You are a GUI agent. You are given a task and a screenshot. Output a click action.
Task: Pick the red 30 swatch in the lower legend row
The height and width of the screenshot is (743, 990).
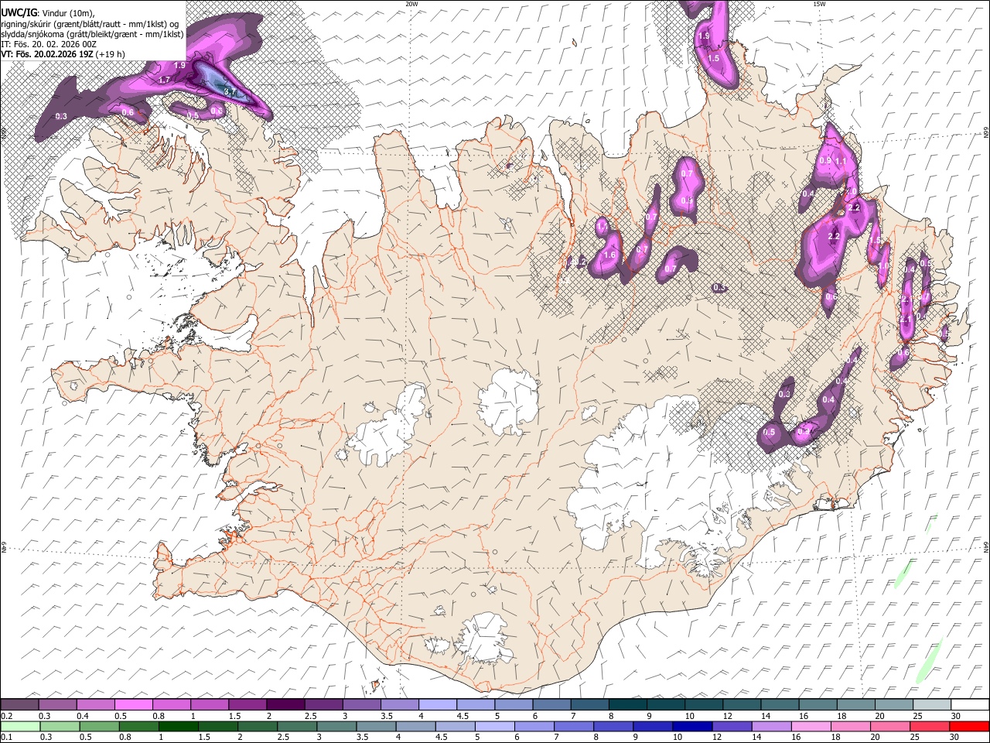tap(970, 726)
